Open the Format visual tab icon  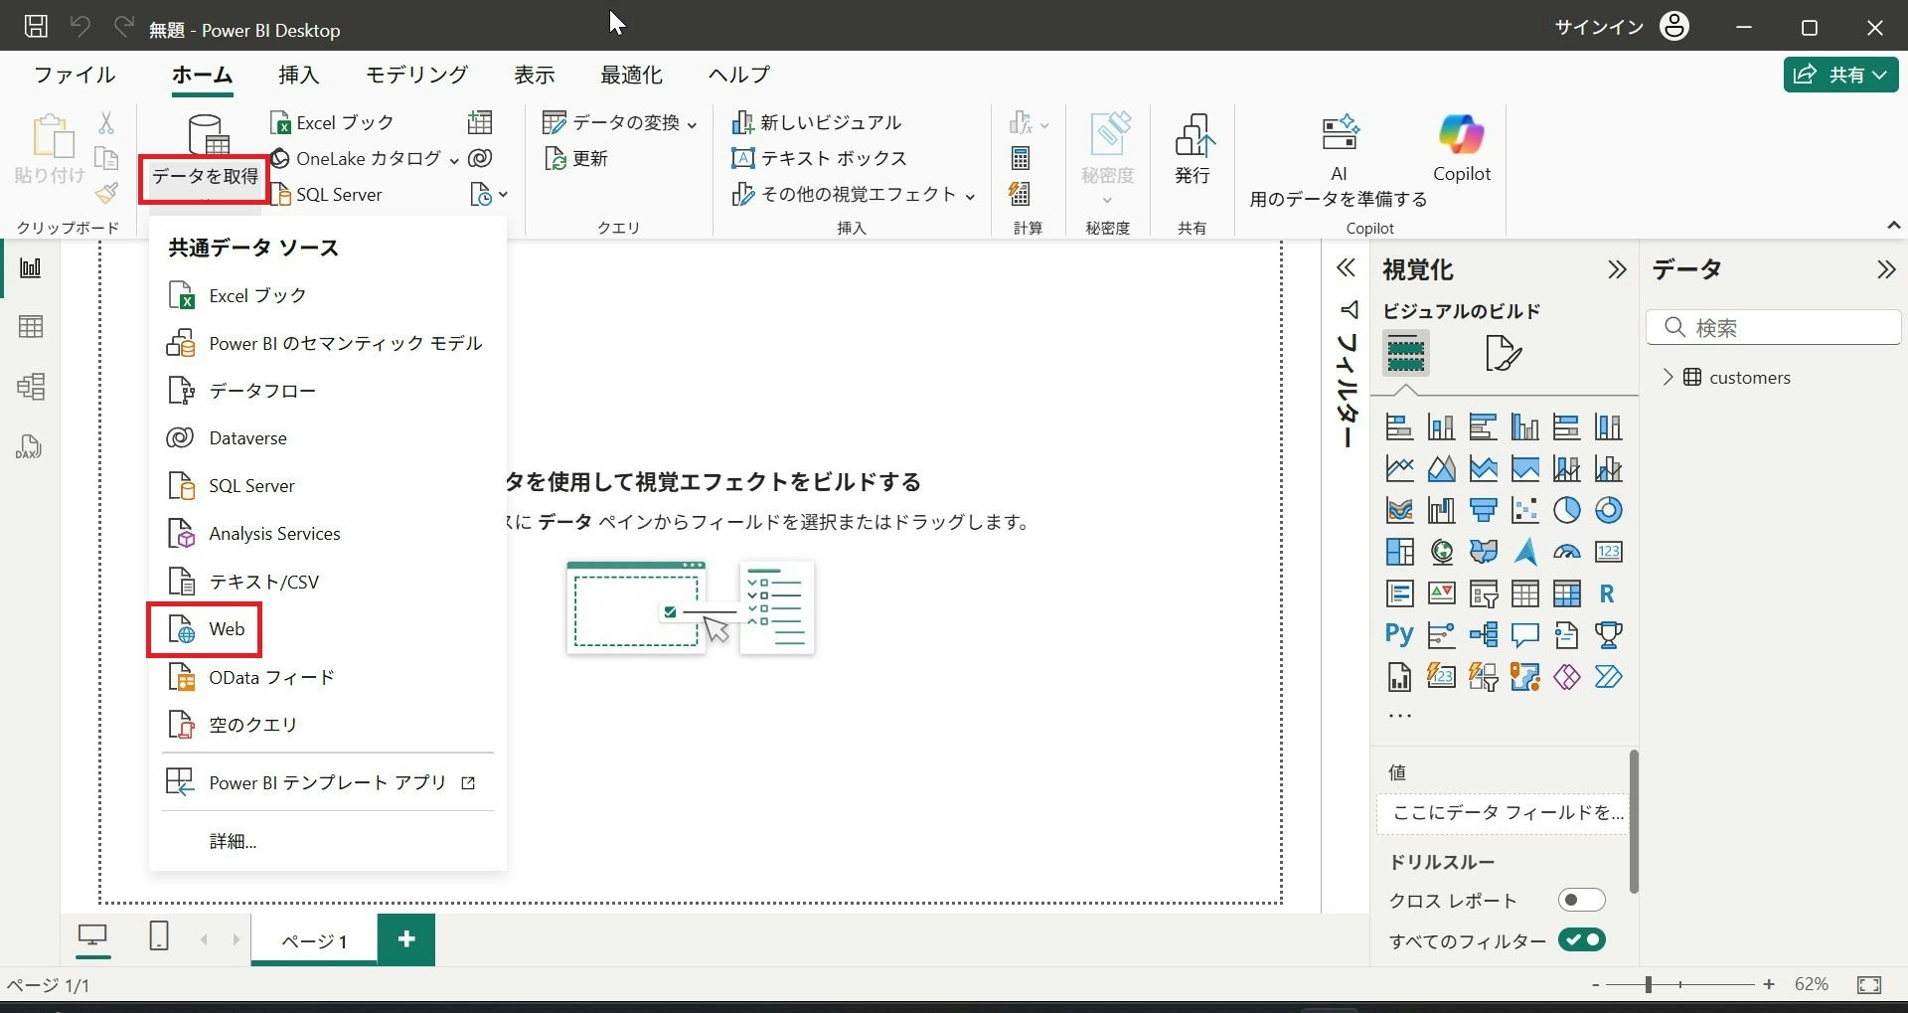point(1503,353)
